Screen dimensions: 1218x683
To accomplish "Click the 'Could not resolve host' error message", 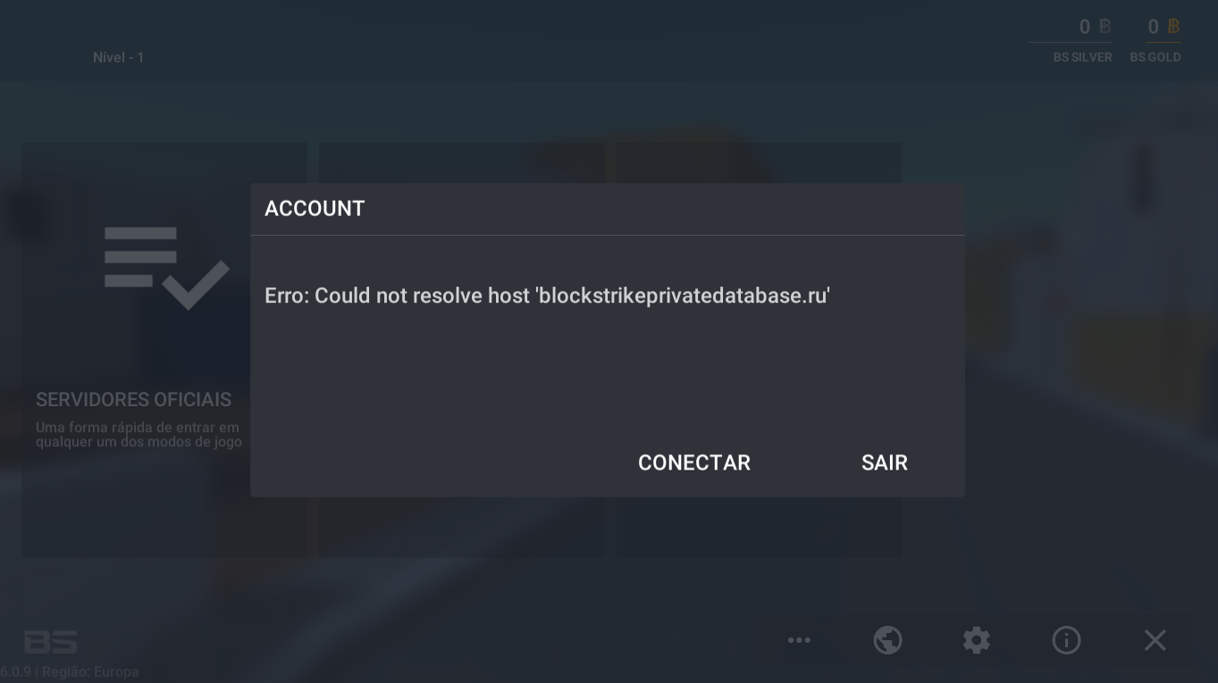I will pos(547,296).
